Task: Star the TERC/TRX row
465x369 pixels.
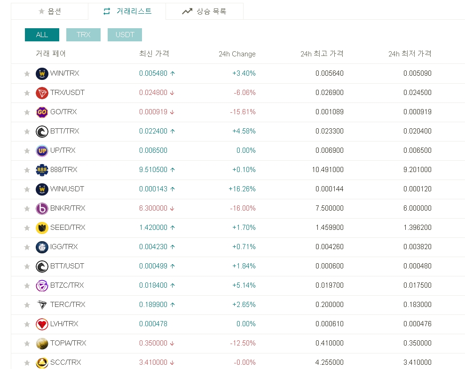Action: point(27,305)
